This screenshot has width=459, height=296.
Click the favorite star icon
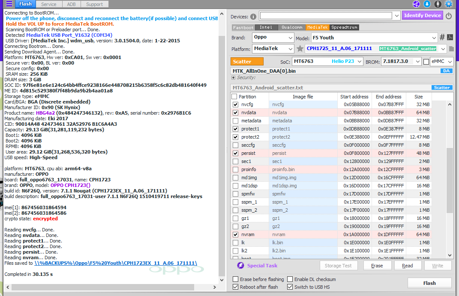coord(300,48)
